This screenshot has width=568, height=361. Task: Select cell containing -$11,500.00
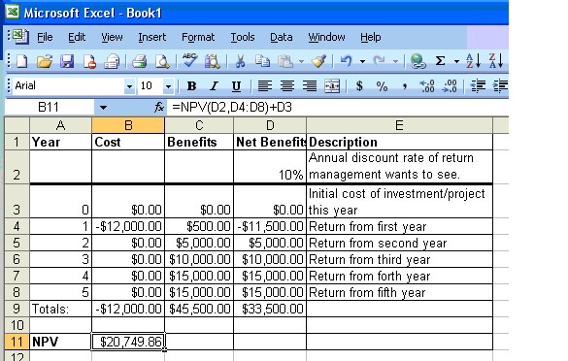pyautogui.click(x=270, y=226)
